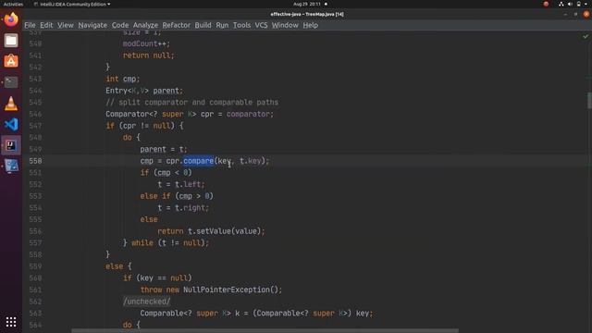This screenshot has width=592, height=333.
Task: Click the green inspections checkmark indicator
Action: click(586, 36)
